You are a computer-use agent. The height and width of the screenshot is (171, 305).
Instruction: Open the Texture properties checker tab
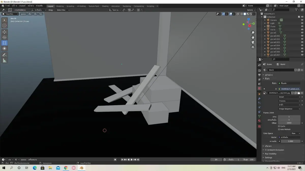coord(259,126)
